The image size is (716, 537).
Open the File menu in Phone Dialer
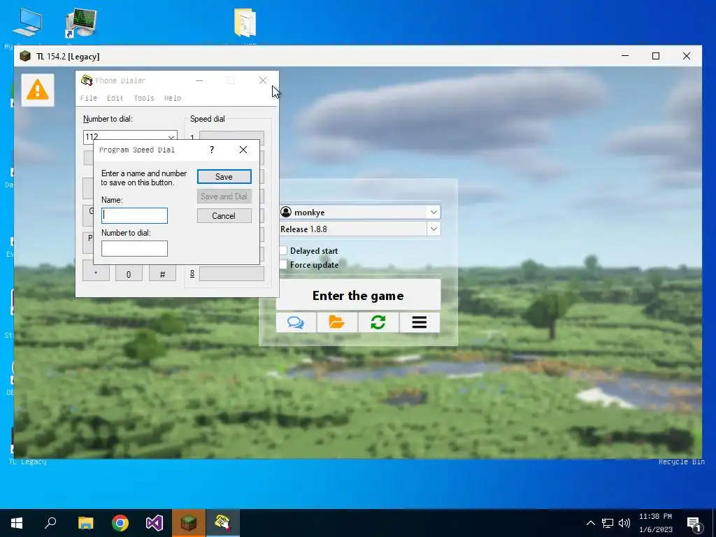coord(89,98)
